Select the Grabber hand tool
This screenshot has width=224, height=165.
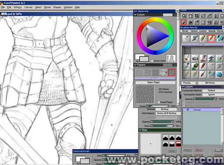pyautogui.click(x=190, y=16)
